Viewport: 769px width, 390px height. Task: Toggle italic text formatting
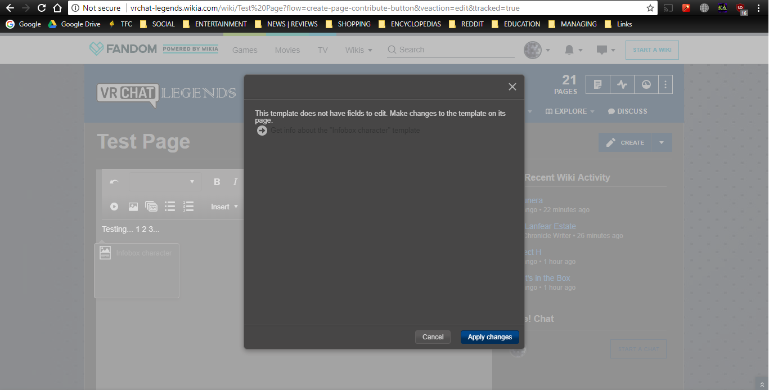[x=235, y=182]
